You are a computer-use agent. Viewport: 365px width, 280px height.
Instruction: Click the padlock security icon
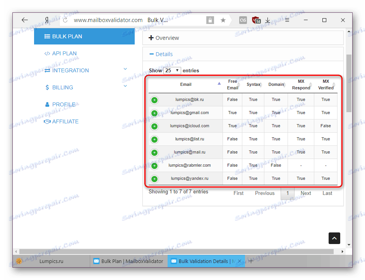pyautogui.click(x=210, y=20)
